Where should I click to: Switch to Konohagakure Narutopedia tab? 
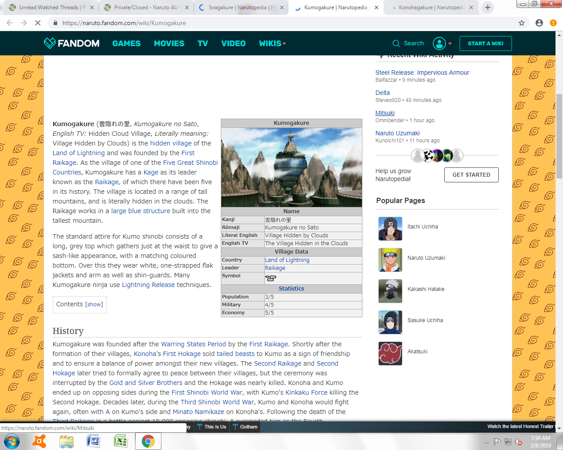pyautogui.click(x=431, y=7)
